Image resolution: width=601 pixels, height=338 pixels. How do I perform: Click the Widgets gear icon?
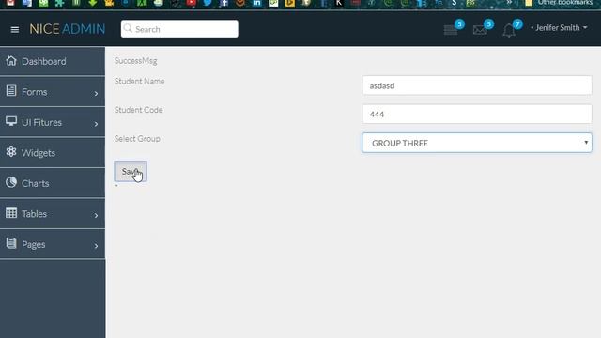pos(11,152)
